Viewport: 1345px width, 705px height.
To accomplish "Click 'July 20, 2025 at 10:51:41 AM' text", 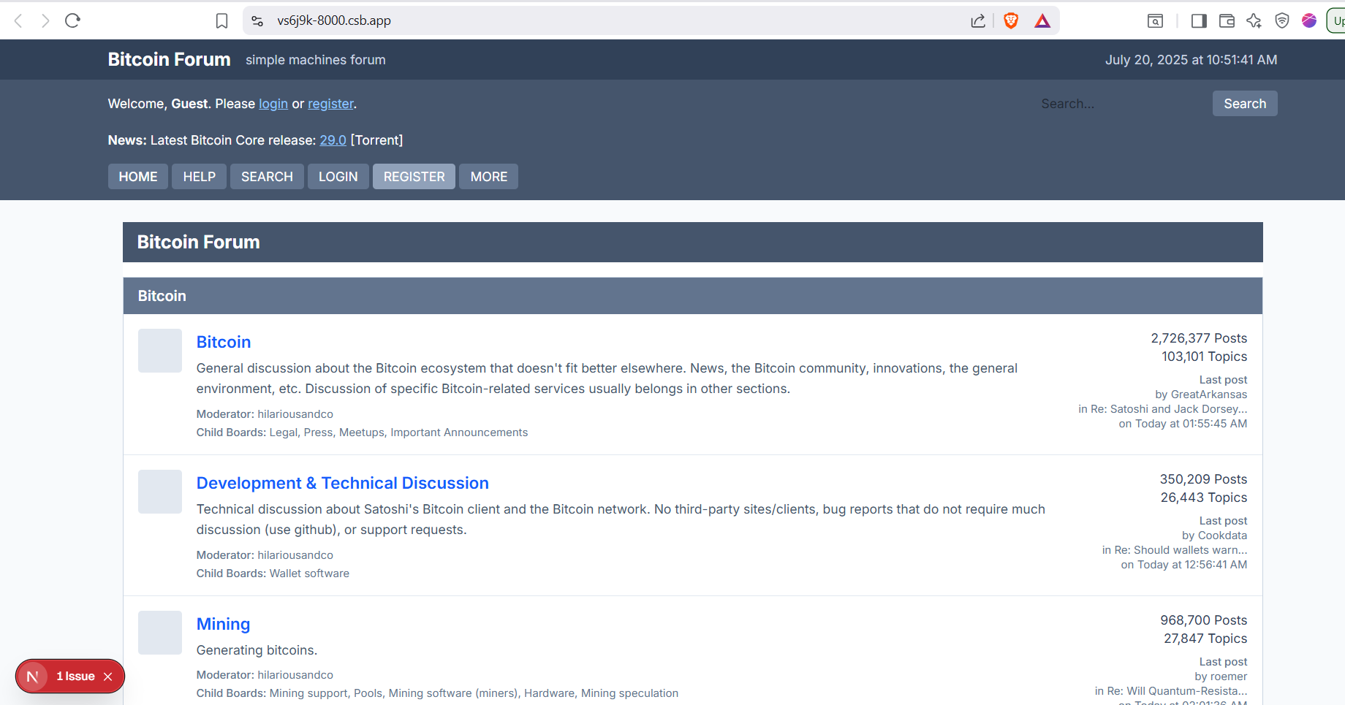I will [1191, 60].
